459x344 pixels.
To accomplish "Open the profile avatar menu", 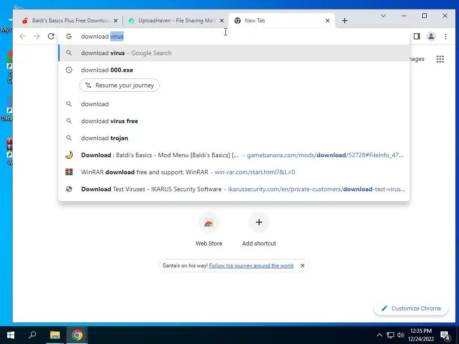I will pyautogui.click(x=431, y=36).
